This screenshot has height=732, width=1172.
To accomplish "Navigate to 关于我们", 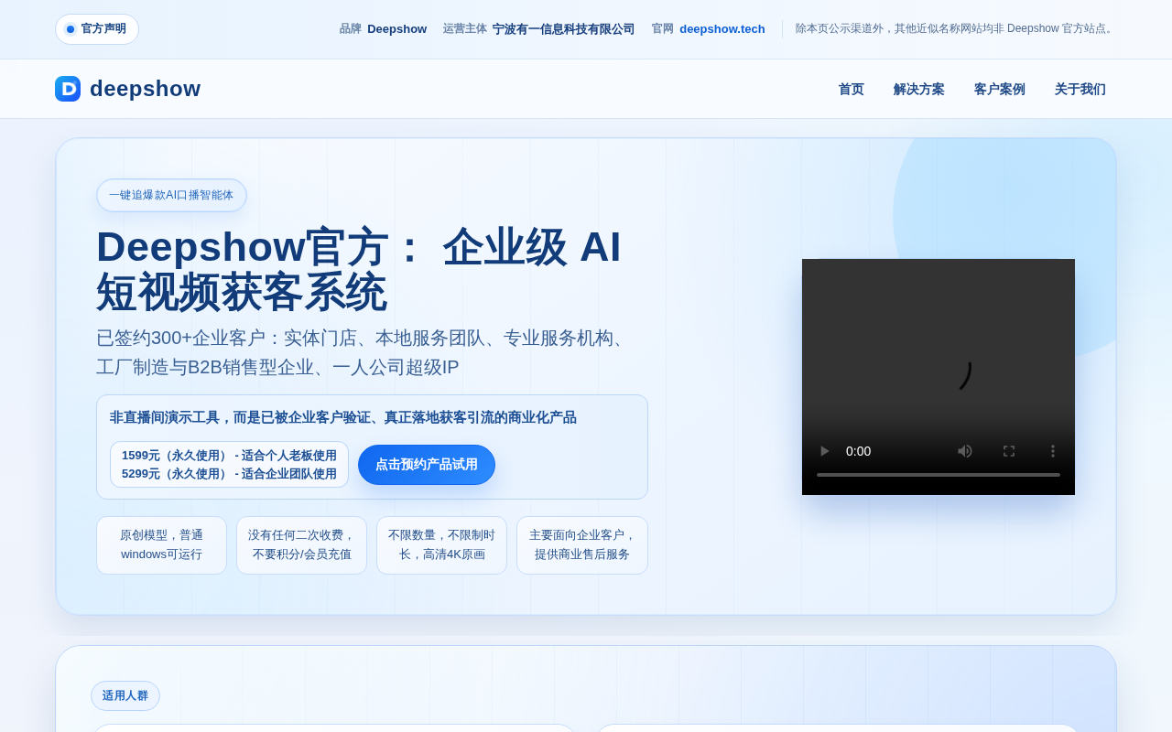I will [1080, 90].
